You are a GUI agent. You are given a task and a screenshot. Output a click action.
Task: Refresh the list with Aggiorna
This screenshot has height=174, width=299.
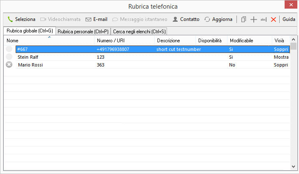pyautogui.click(x=207, y=19)
